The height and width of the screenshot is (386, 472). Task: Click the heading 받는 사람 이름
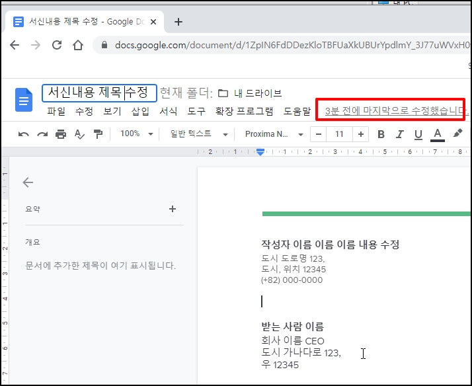(x=292, y=327)
